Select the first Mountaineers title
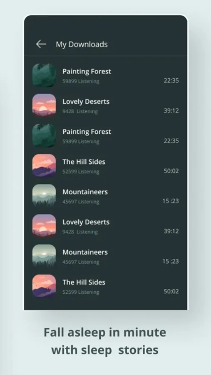Viewport: 211px width, 375px height. (85, 192)
